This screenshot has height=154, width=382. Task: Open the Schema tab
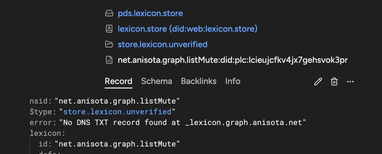point(156,81)
